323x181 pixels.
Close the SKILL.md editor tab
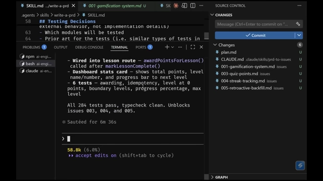click(73, 6)
